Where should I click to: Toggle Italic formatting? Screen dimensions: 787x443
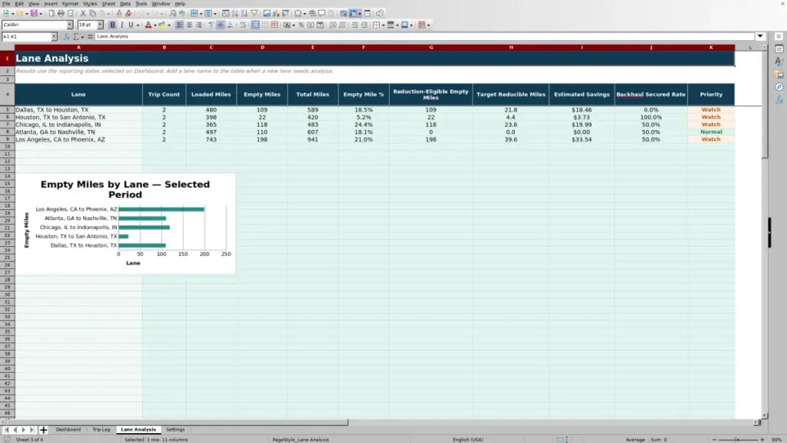tap(121, 25)
